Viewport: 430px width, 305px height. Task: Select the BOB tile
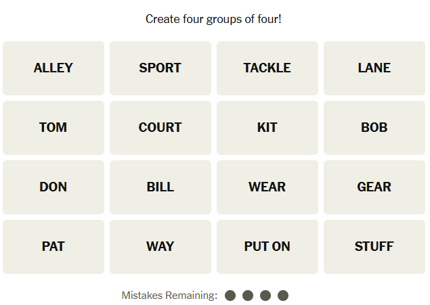click(374, 128)
